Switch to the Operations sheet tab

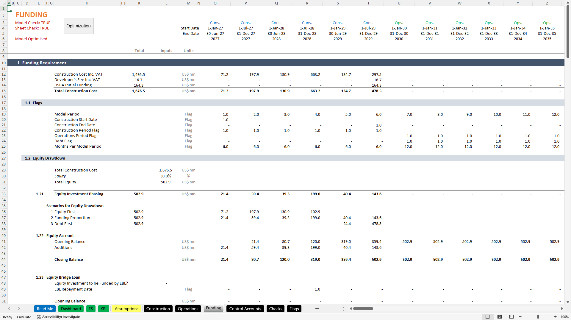click(188, 309)
